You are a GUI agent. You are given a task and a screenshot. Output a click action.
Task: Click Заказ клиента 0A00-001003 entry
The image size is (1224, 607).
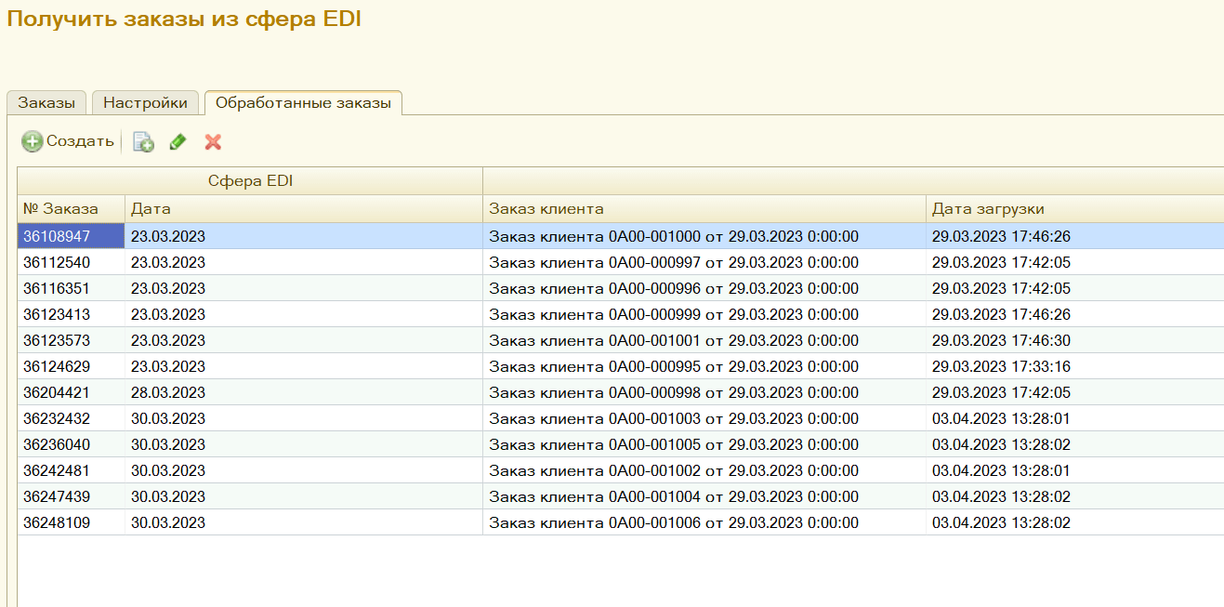(673, 419)
